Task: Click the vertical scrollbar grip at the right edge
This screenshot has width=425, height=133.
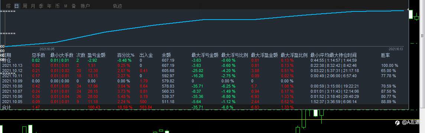Action: coord(422,36)
